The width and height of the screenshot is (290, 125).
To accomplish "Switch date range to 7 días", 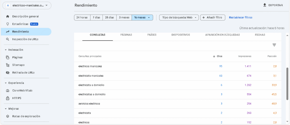I will (96, 17).
